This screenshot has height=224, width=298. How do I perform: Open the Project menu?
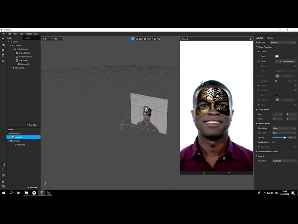point(28,34)
